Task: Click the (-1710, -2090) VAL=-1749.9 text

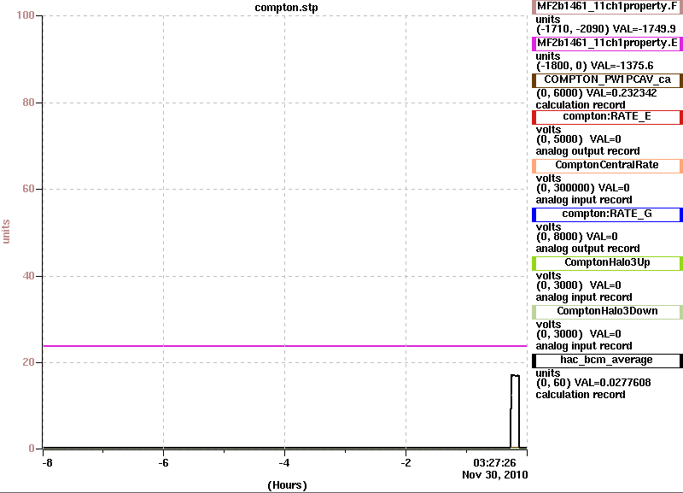Action: point(606,29)
